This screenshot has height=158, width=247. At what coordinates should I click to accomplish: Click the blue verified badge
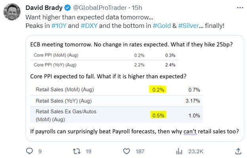pos(68,8)
